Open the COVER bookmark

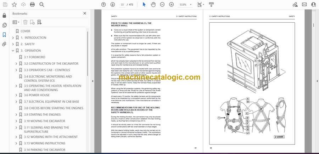[x=25, y=31]
